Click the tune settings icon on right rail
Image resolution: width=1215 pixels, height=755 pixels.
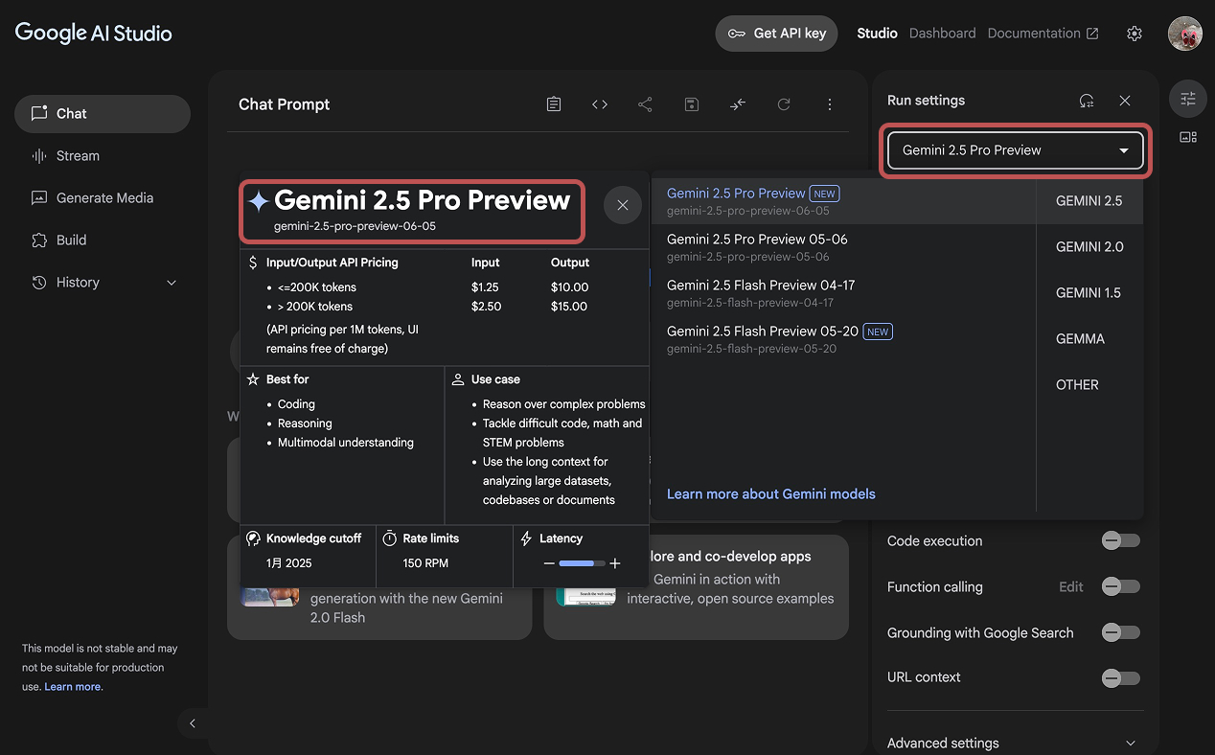1188,98
